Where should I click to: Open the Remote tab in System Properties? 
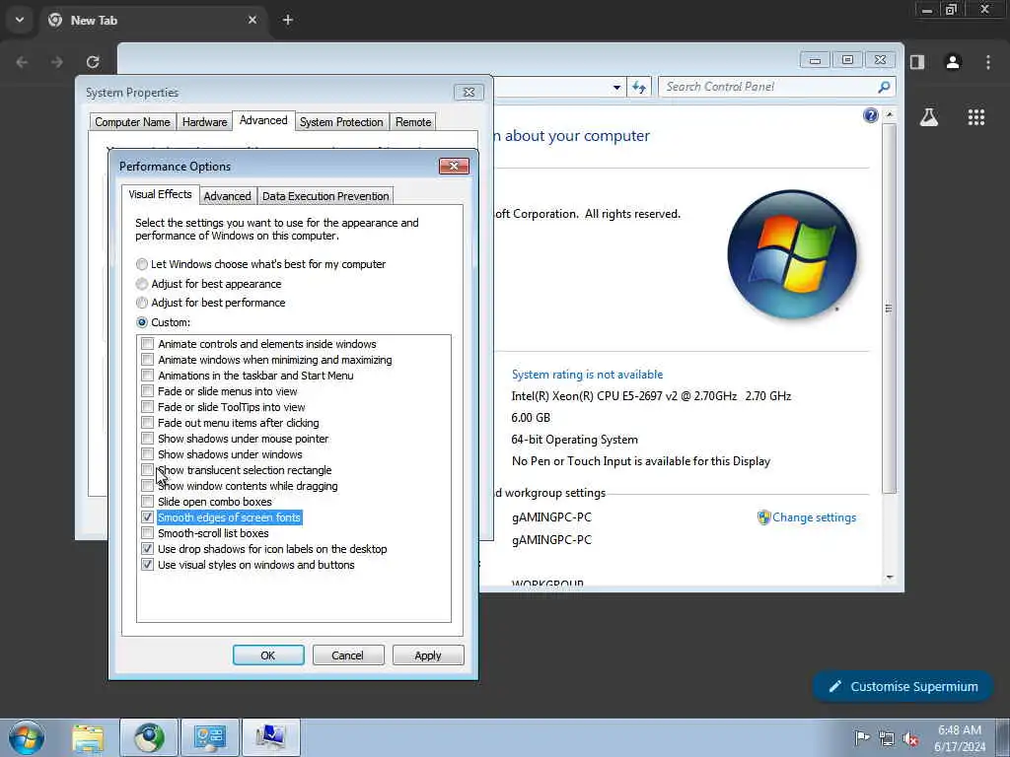413,121
